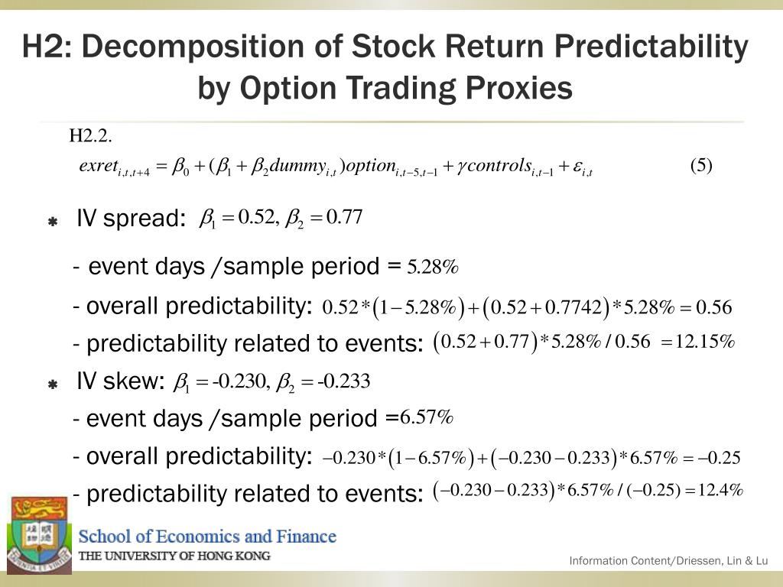Click the 'Information Content/Driessen, Lin & Lu' footer
Image resolution: width=783 pixels, height=587 pixels.
668,560
